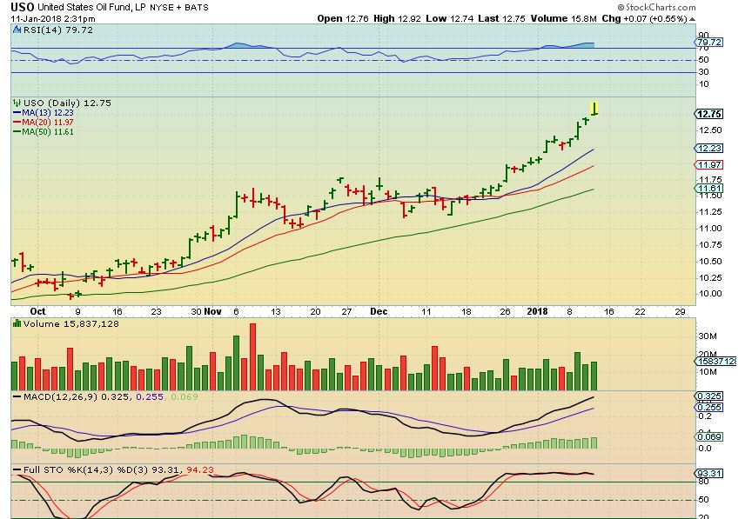This screenshot has width=745, height=519.
Task: Click the 12.75 current price label
Action: (709, 114)
